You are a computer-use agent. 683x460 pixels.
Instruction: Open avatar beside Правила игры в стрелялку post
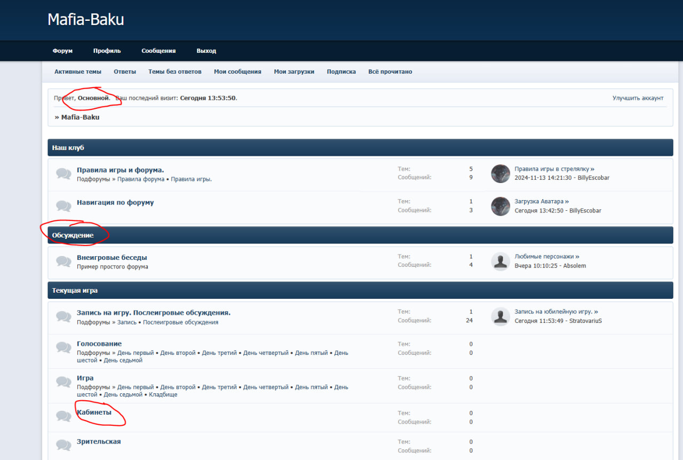pyautogui.click(x=501, y=173)
